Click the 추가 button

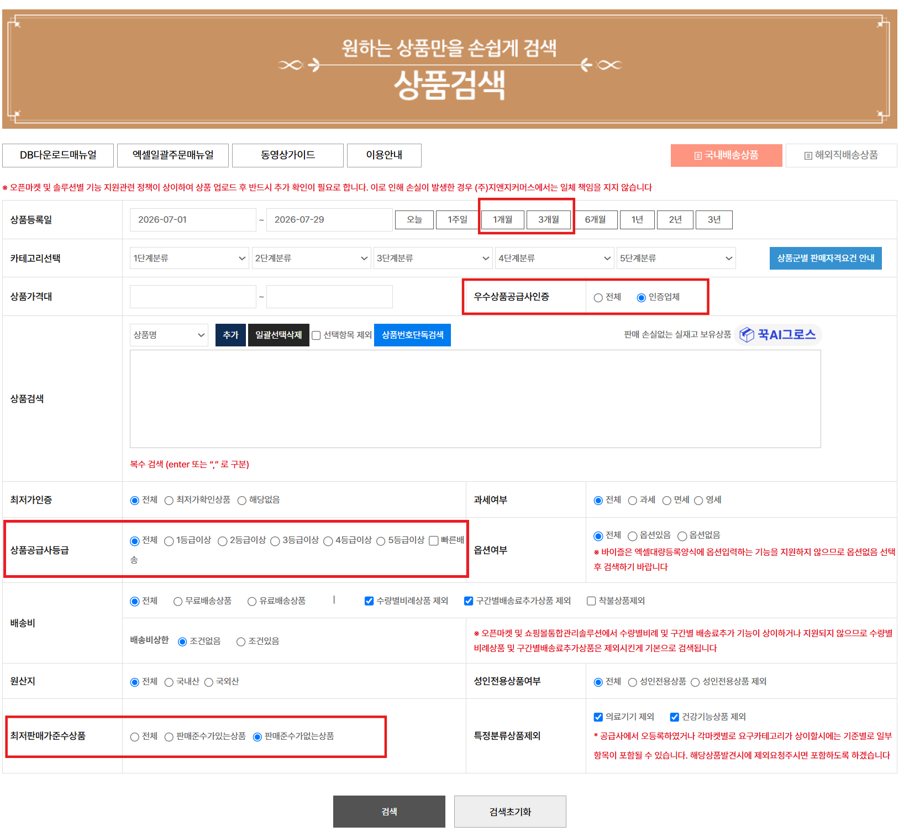230,335
